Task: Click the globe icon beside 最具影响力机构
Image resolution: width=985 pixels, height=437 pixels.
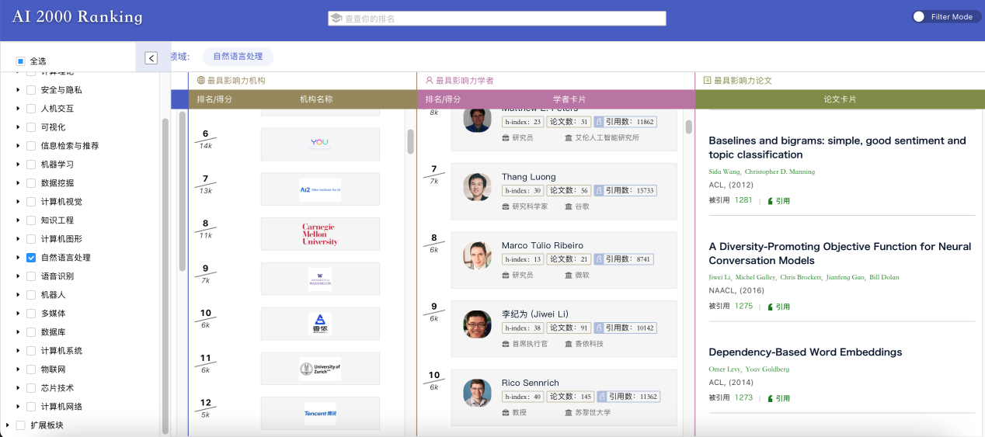Action: (201, 80)
